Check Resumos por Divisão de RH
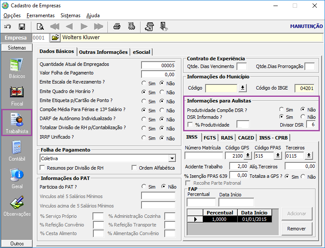This screenshot has height=248, width=325. click(42, 167)
